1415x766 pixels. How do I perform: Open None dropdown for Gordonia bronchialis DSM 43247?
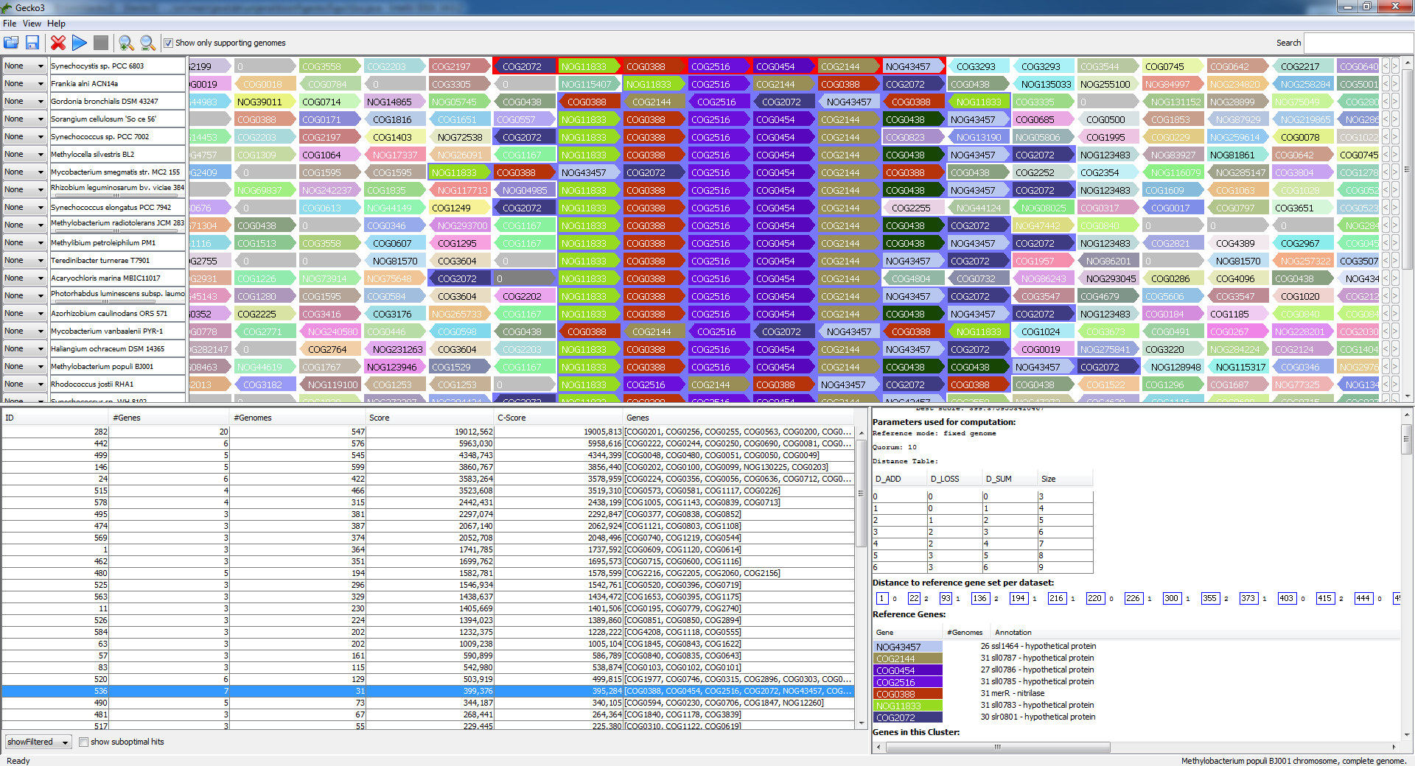click(x=24, y=102)
